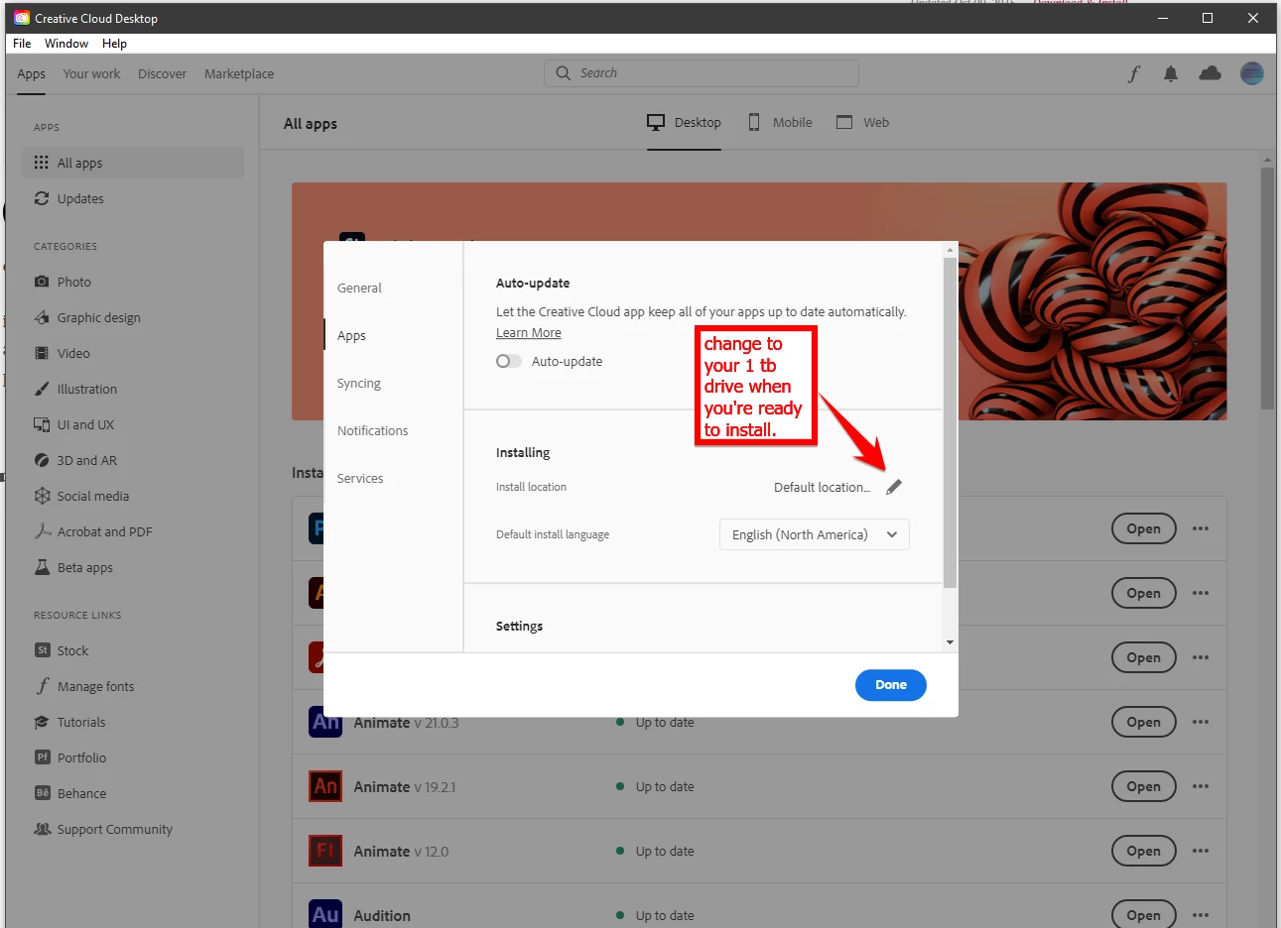Click Open for Animate v 12.0
Screen dimensions: 1281x928
click(x=1143, y=851)
